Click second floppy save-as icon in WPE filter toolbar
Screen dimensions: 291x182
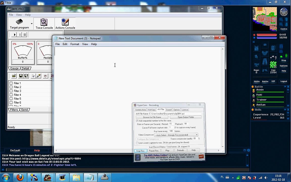26,76
